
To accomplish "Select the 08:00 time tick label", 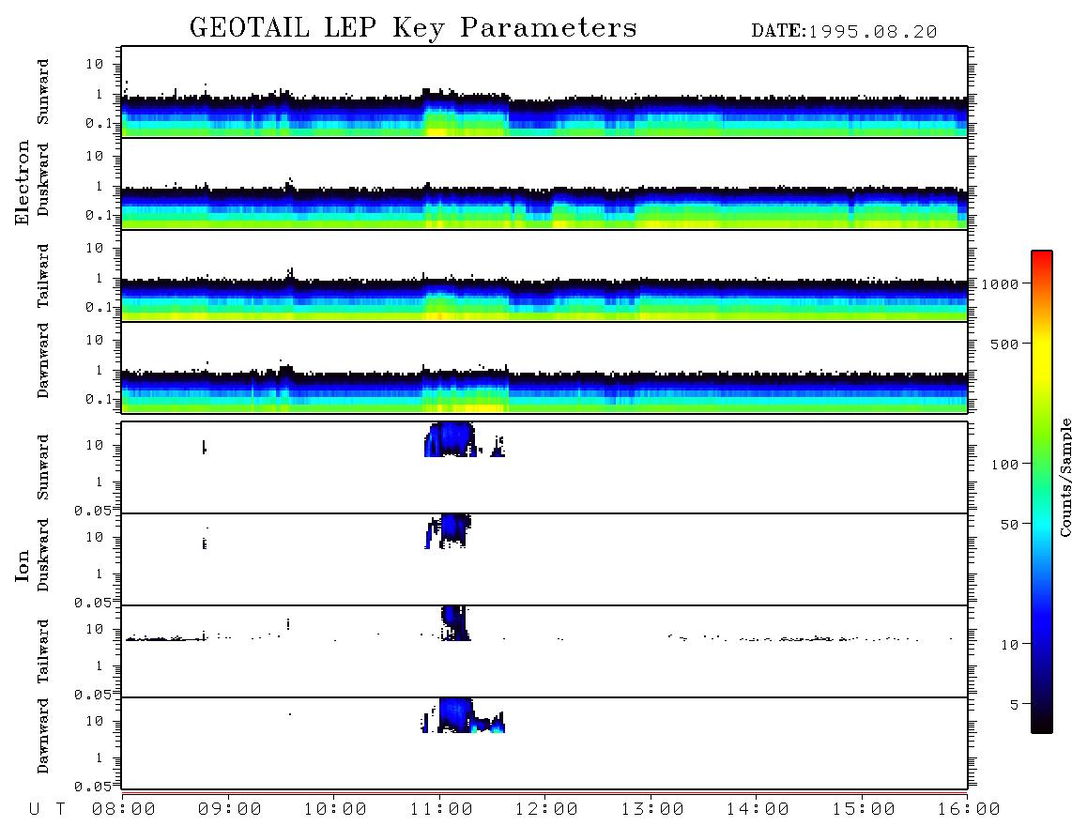I will [x=124, y=810].
